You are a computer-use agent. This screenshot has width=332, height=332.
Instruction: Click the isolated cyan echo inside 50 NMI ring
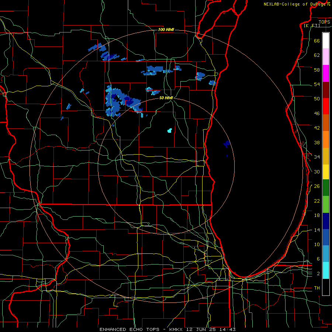(170, 131)
